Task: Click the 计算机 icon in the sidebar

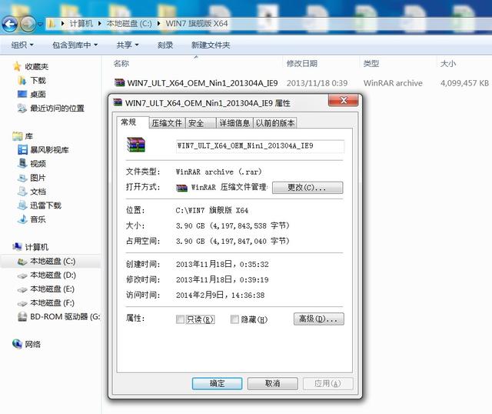Action: (x=17, y=247)
